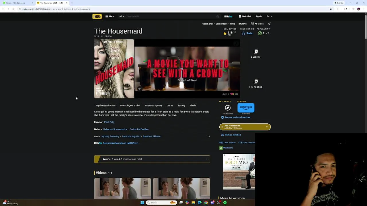This screenshot has width=367, height=206.
Task: Select the Thriller genre chip
Action: [193, 105]
